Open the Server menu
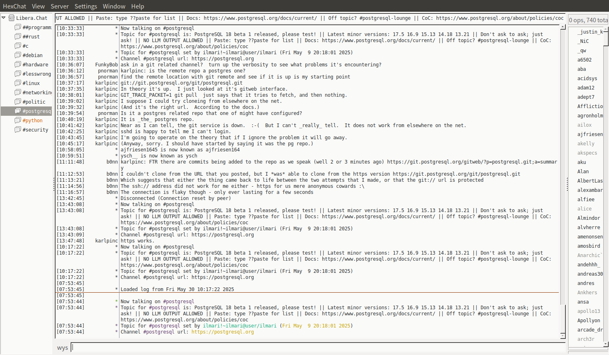This screenshot has width=609, height=355. pos(60,6)
